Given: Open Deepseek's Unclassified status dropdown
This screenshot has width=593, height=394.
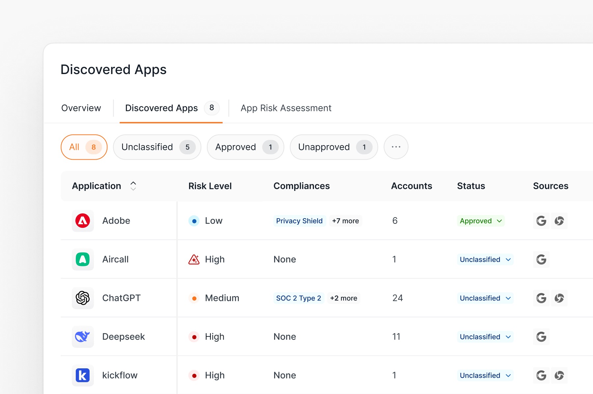Looking at the screenshot, I should point(485,337).
